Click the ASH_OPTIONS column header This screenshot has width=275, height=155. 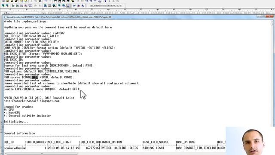coord(186,142)
